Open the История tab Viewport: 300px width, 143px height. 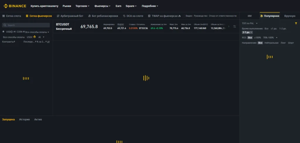coord(24,120)
